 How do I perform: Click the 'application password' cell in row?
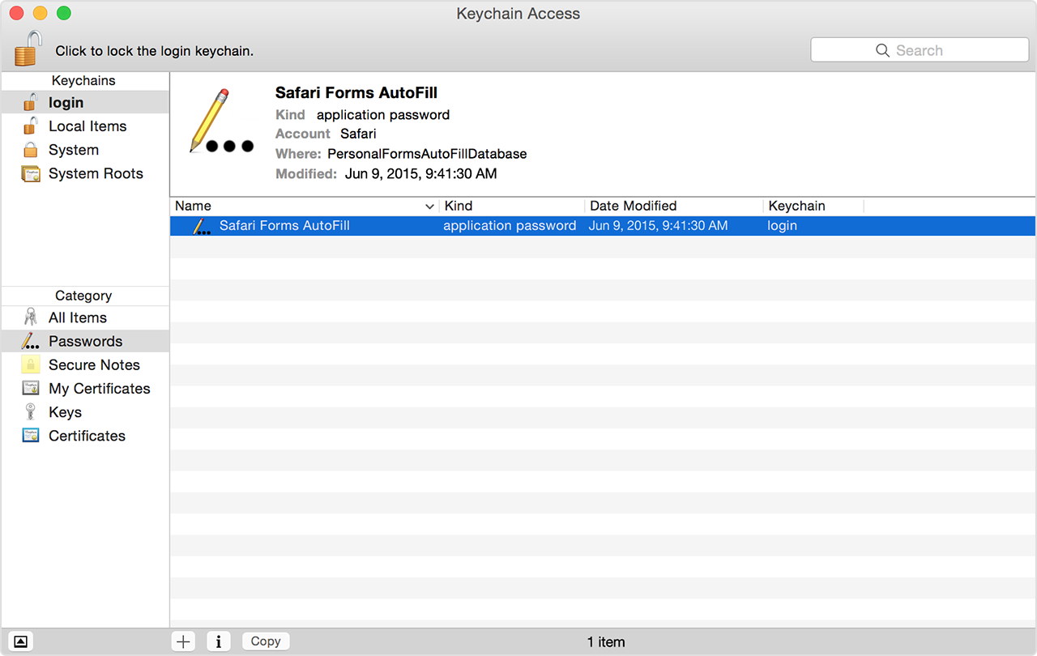(510, 226)
